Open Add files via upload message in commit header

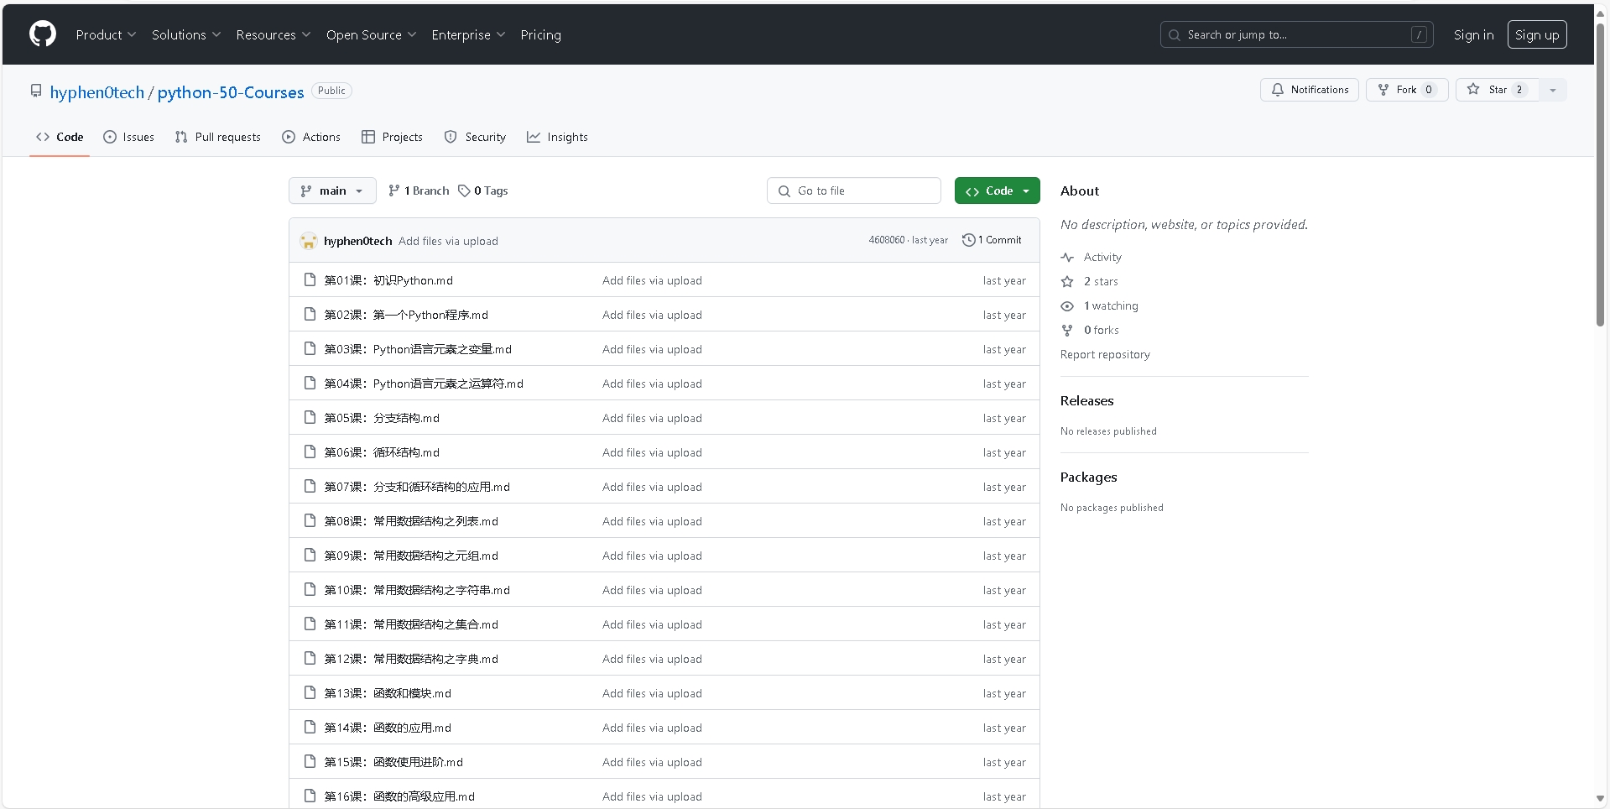448,241
